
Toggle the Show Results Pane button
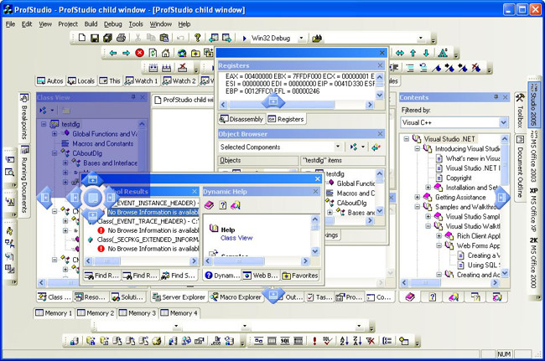tap(298, 341)
